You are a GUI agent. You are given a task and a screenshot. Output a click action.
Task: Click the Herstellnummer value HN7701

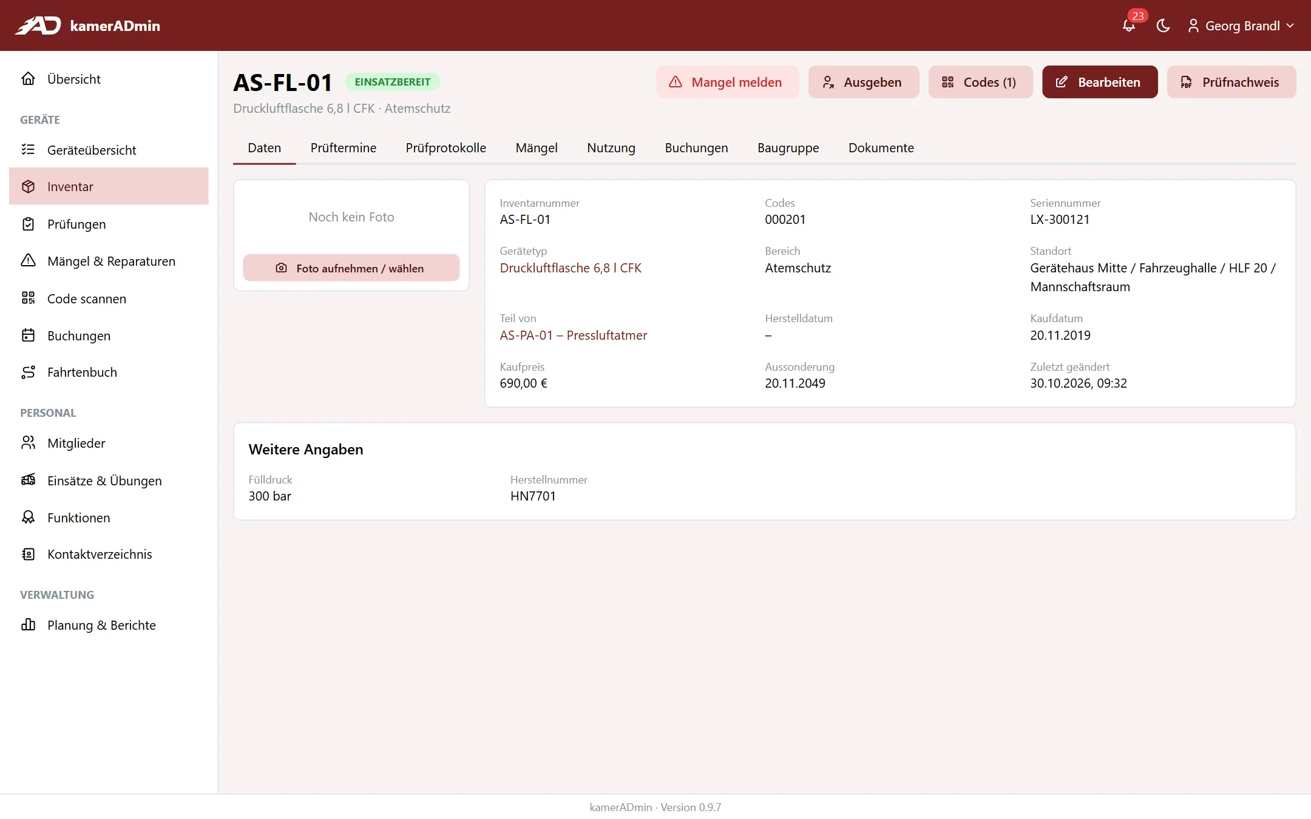(533, 496)
